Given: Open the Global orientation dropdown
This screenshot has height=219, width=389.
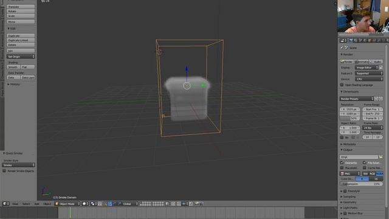Looking at the screenshot, I should [x=129, y=204].
